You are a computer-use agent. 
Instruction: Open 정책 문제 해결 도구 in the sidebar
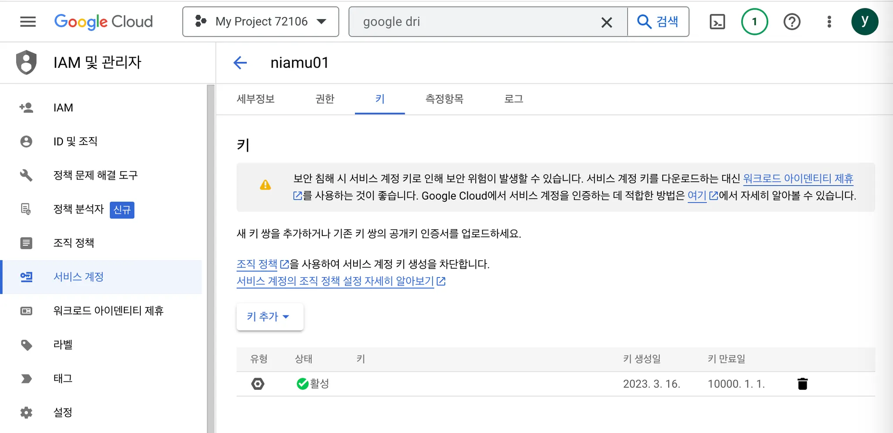tap(101, 175)
